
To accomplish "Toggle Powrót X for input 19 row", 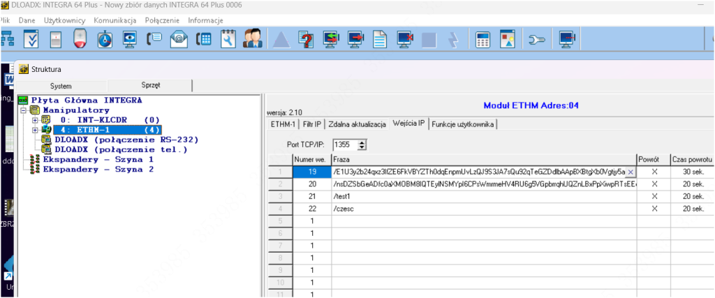I will (x=654, y=172).
